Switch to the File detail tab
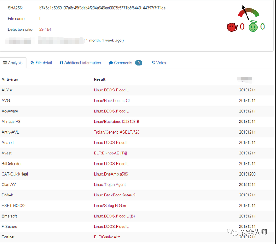The height and width of the screenshot is (244, 276). 41,63
